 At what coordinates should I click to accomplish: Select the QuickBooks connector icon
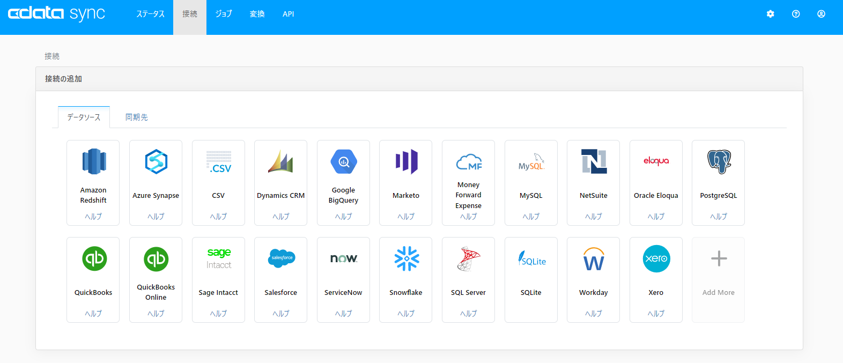[94, 258]
